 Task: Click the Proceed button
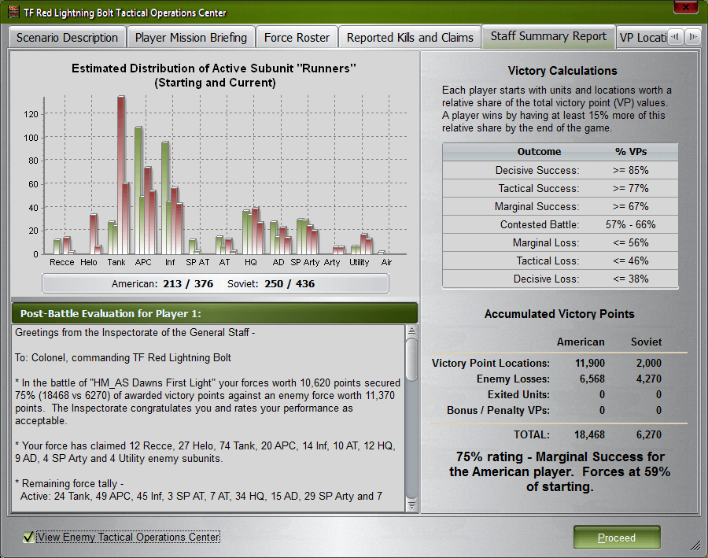617,538
